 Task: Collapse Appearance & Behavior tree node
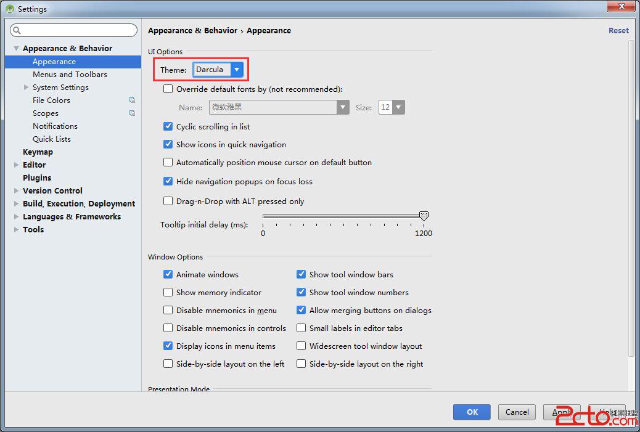click(16, 49)
